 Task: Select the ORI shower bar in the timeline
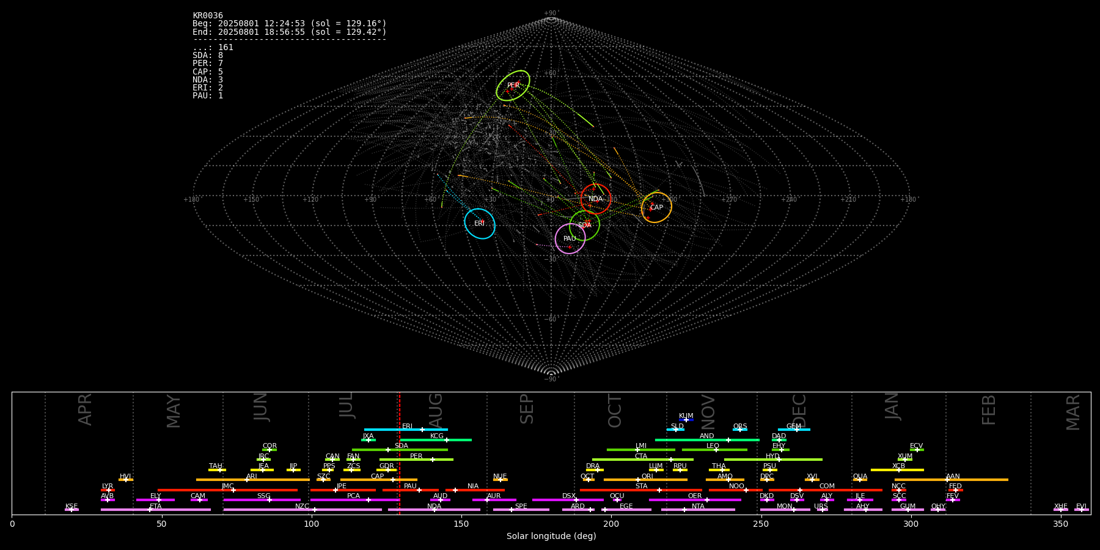point(645,480)
